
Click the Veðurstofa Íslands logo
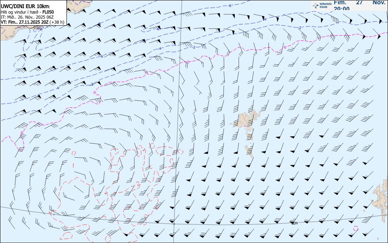pos(322,5)
